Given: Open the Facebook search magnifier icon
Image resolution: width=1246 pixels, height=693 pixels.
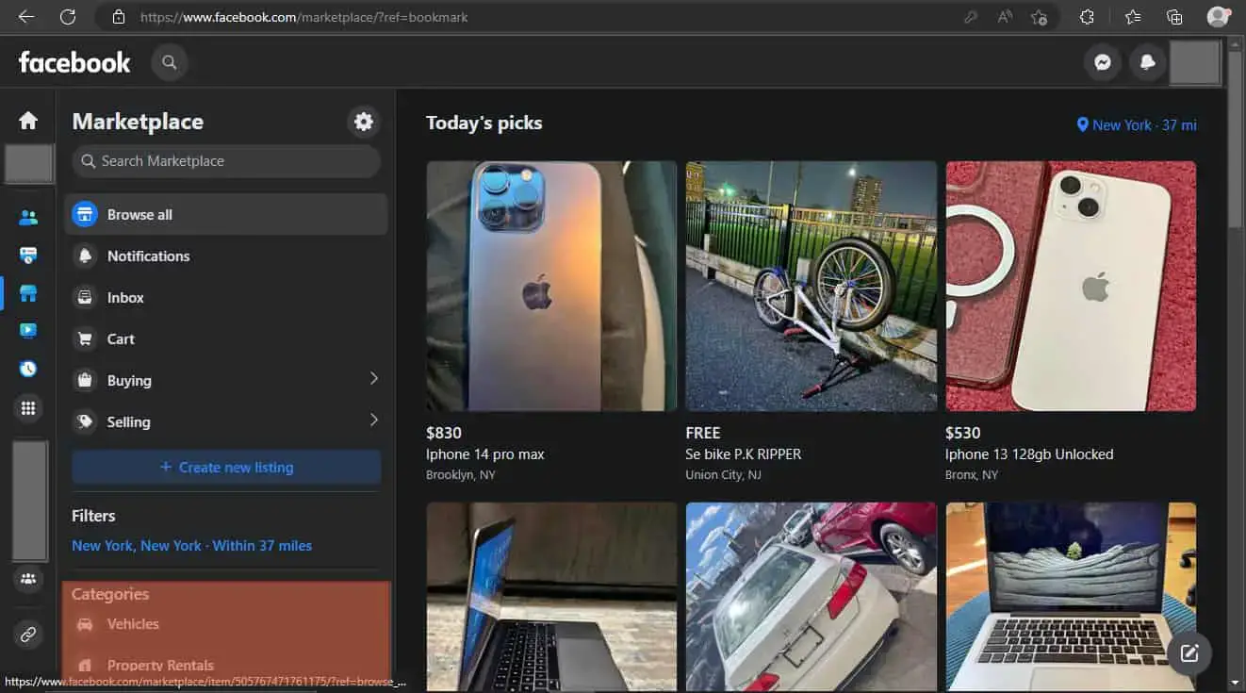Looking at the screenshot, I should [170, 62].
